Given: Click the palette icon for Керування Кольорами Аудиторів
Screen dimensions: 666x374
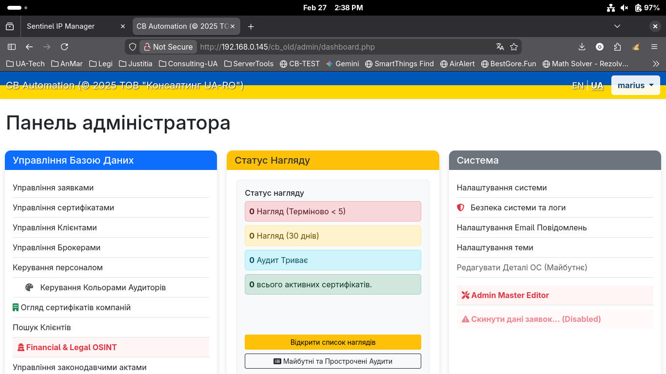Looking at the screenshot, I should pos(29,287).
